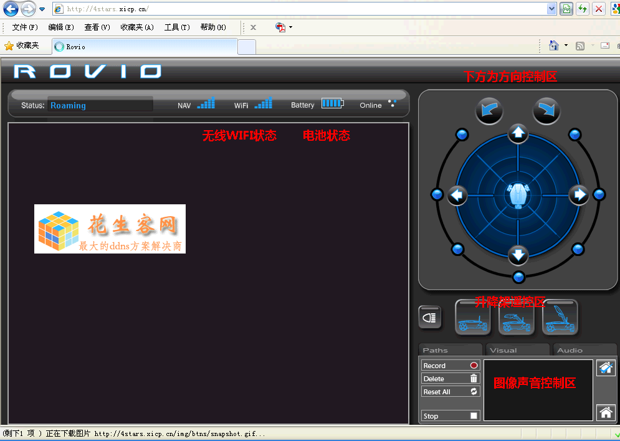Switch to the Paths tab
Screen dimensions: 620x441
451,350
